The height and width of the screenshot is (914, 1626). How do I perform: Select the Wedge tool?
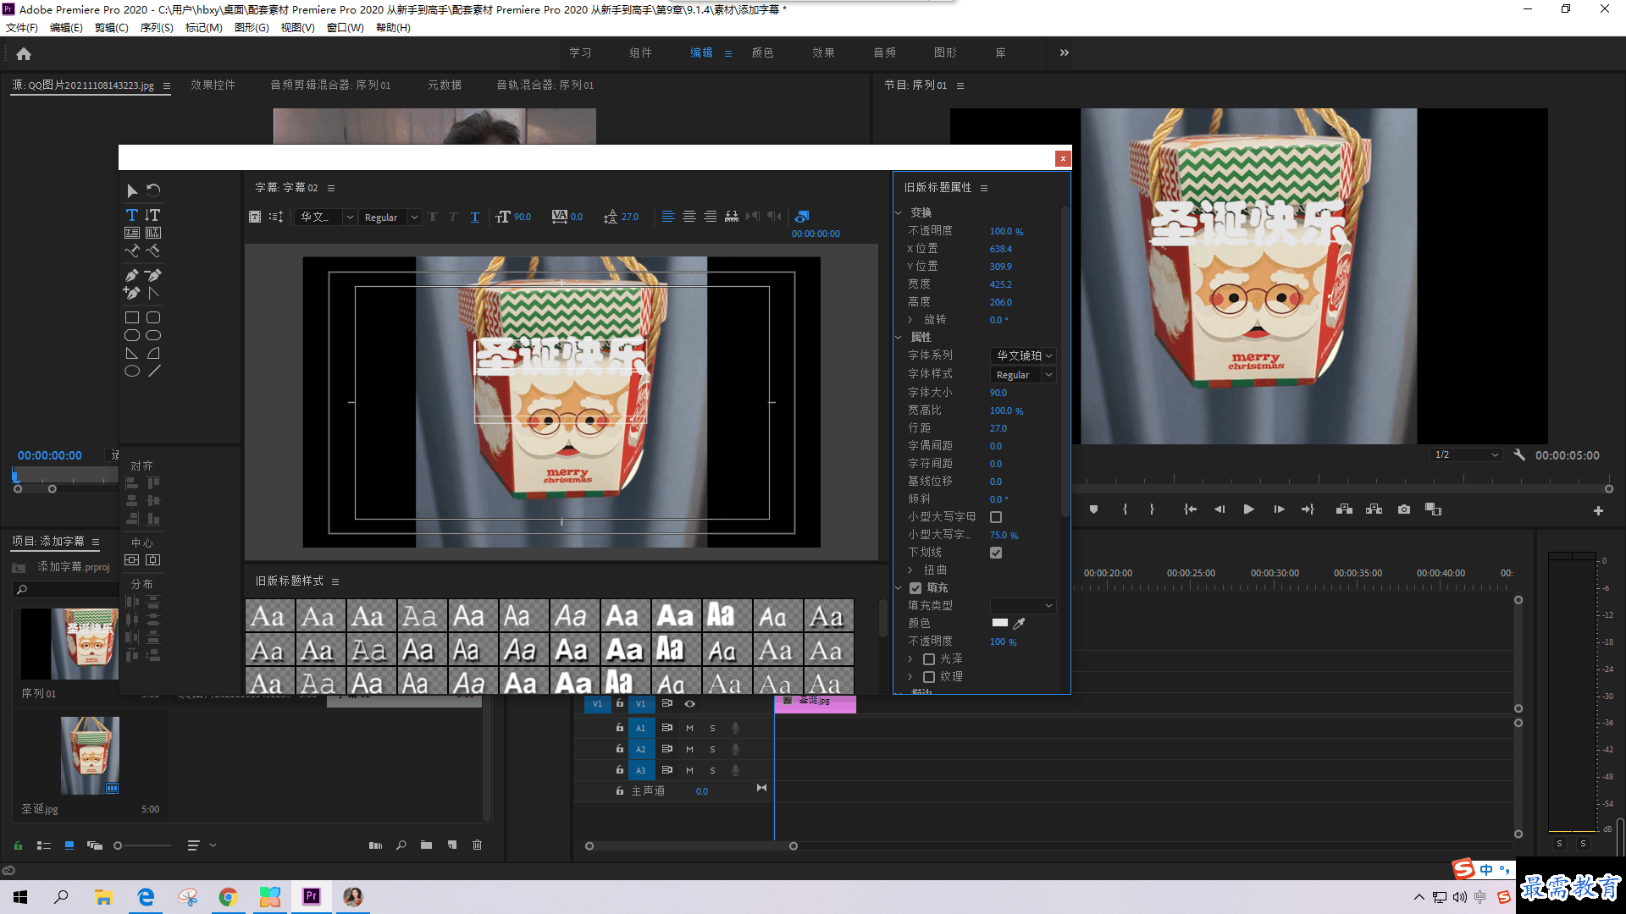132,353
